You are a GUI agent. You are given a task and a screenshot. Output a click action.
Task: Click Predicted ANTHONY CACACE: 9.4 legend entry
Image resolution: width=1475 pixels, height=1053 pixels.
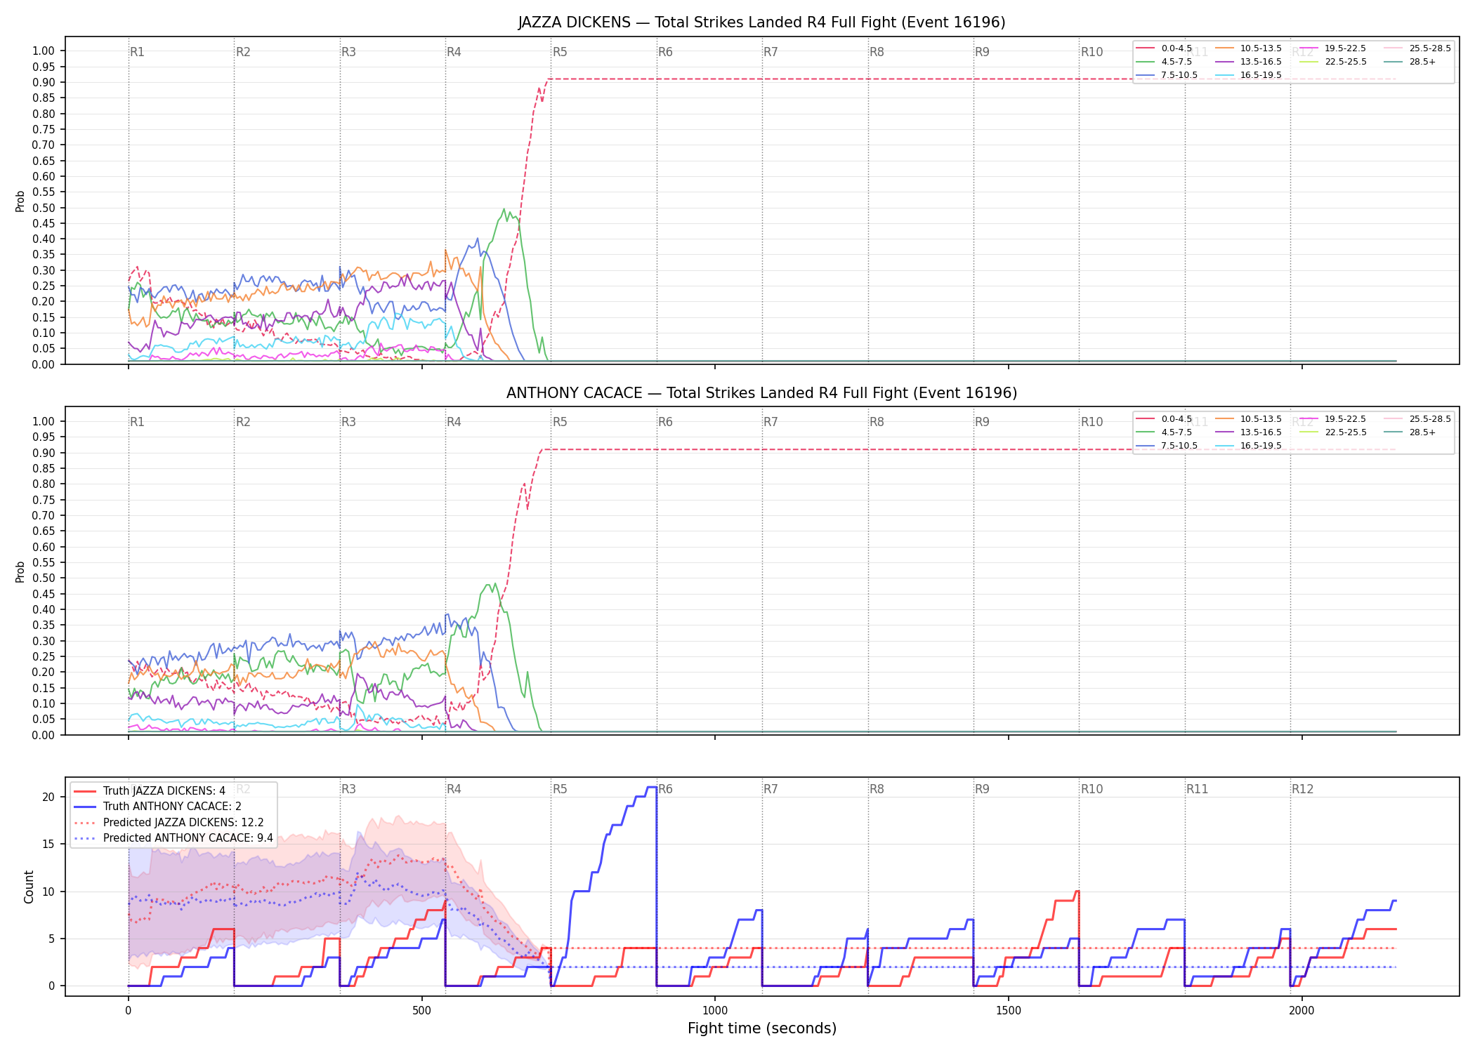(173, 838)
